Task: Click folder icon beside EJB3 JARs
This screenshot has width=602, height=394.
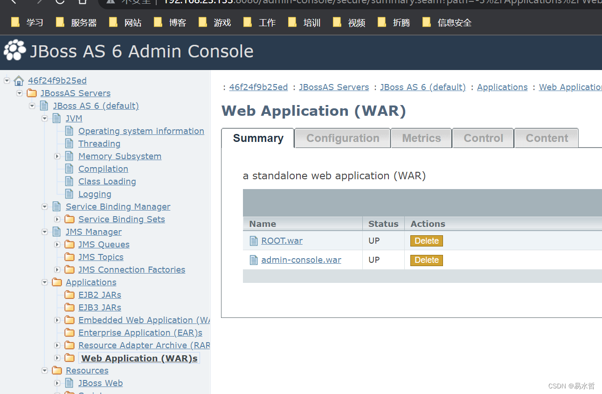Action: pos(69,308)
